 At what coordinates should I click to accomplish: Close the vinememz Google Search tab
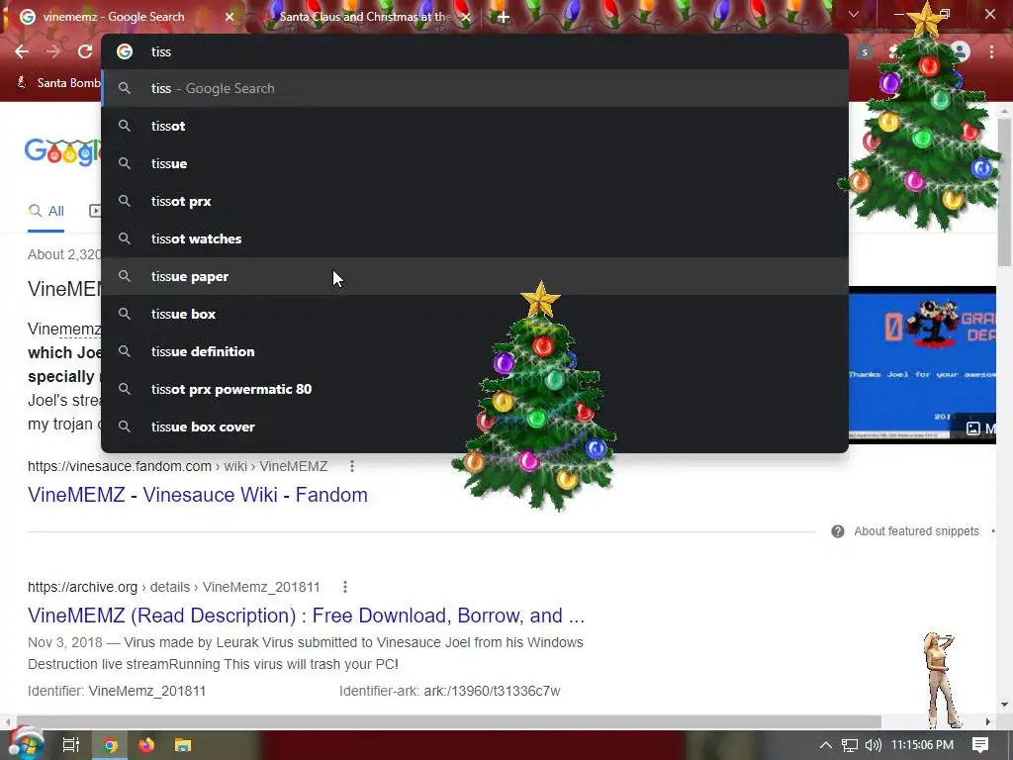click(x=230, y=17)
